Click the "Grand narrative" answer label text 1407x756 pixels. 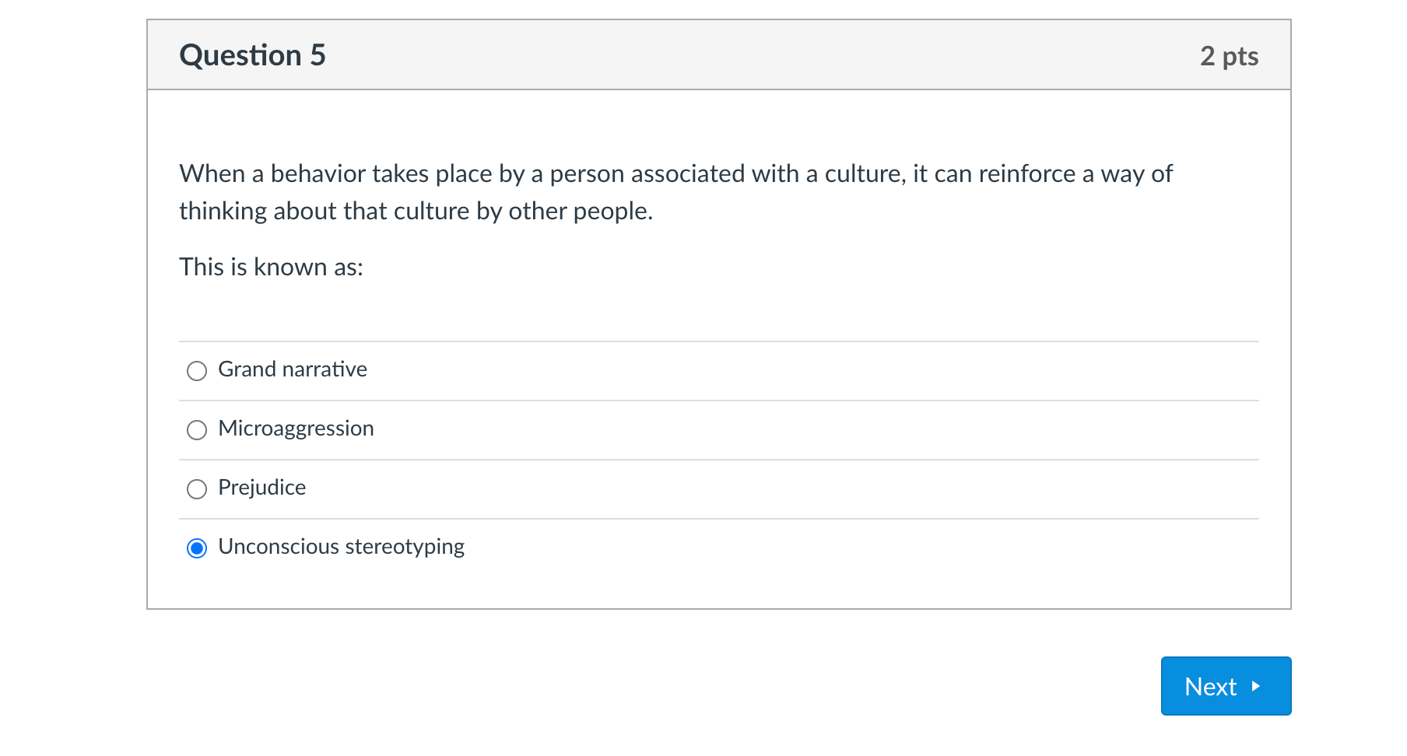pos(292,369)
